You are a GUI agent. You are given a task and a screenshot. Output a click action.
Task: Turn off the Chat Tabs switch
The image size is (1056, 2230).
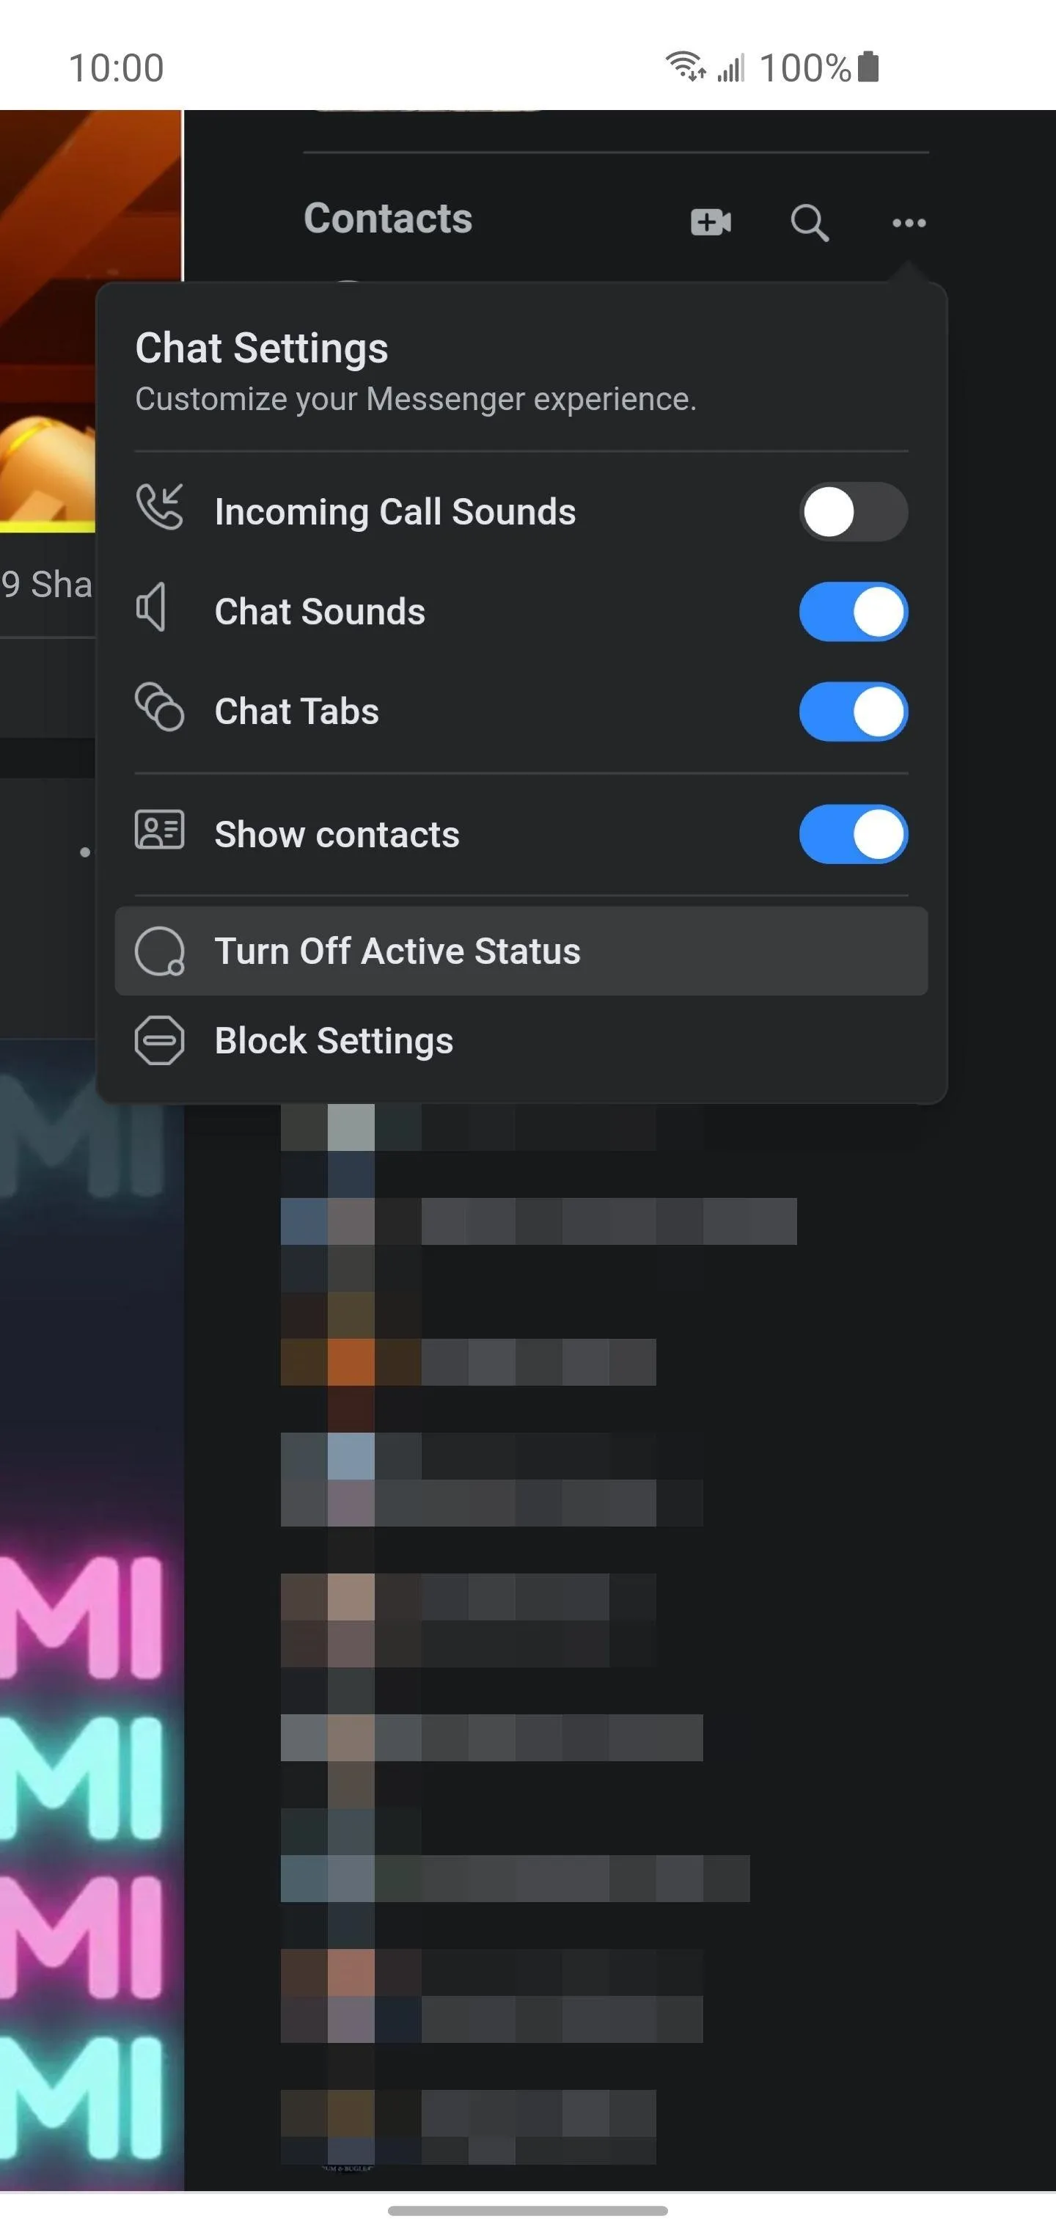click(x=854, y=712)
